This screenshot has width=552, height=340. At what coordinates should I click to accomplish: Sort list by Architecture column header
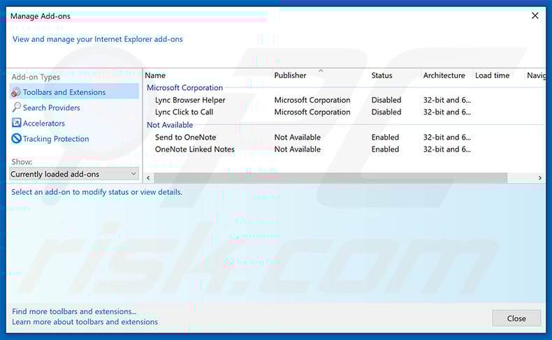pyautogui.click(x=444, y=75)
